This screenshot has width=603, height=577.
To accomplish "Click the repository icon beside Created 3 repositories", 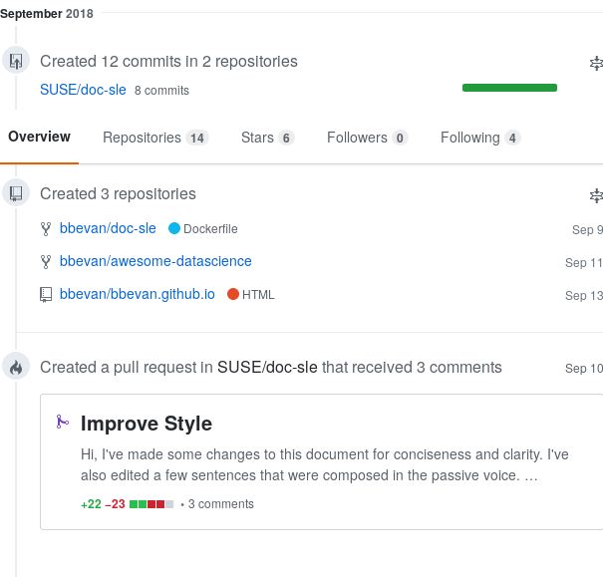I will (16, 193).
